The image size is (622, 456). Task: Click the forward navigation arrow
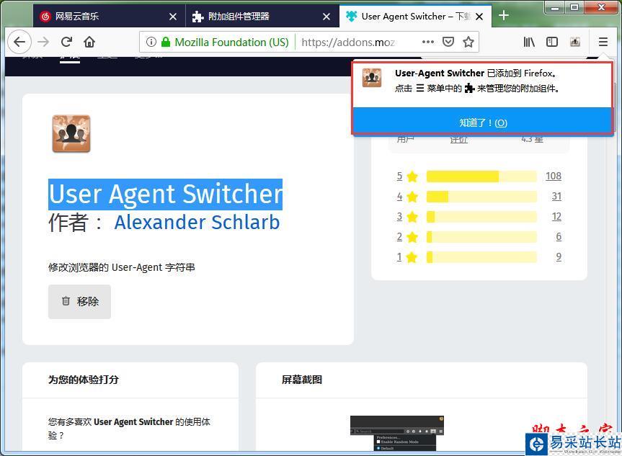[43, 42]
